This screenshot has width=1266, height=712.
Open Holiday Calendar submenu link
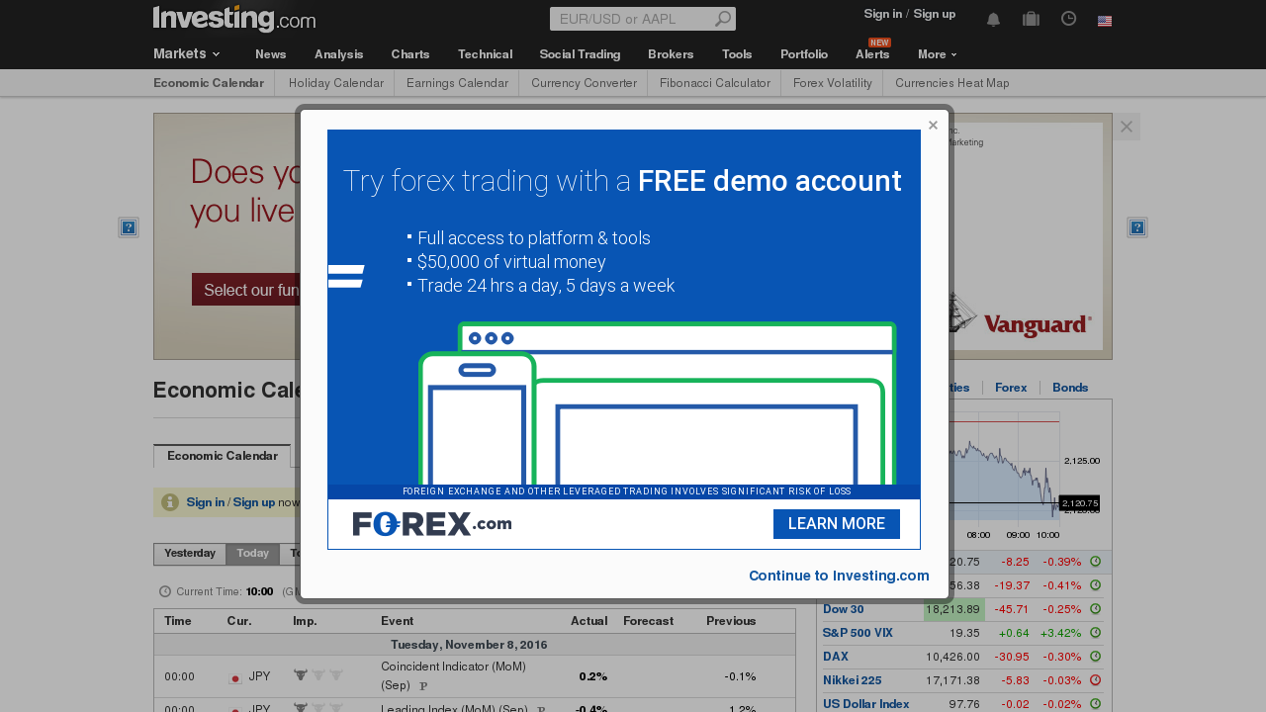point(336,83)
